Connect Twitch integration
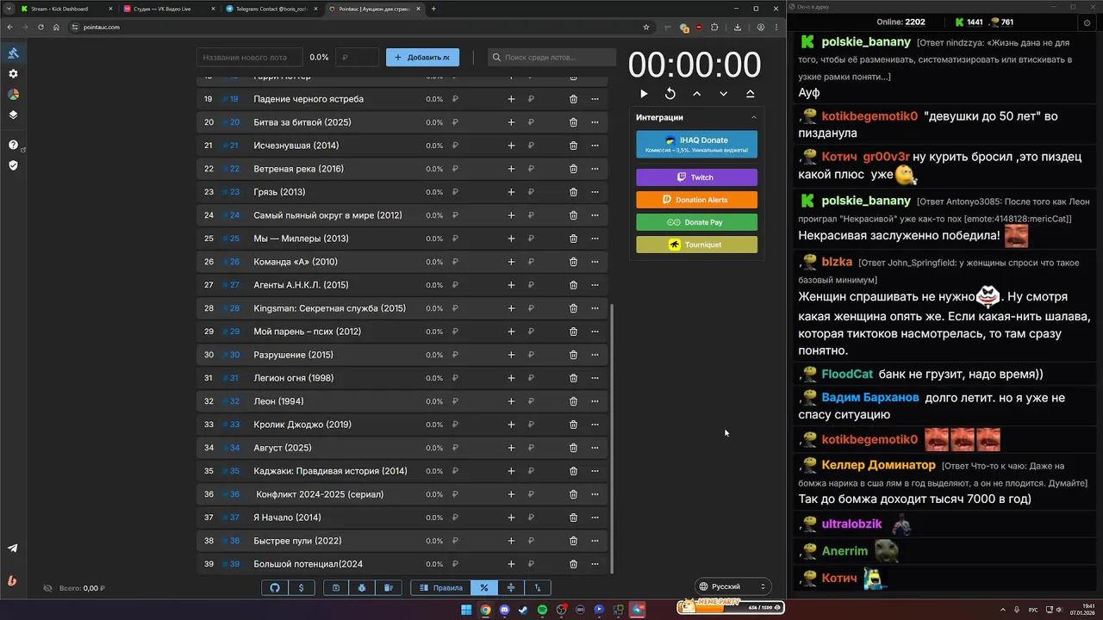Screen dimensions: 1103x620 point(696,177)
